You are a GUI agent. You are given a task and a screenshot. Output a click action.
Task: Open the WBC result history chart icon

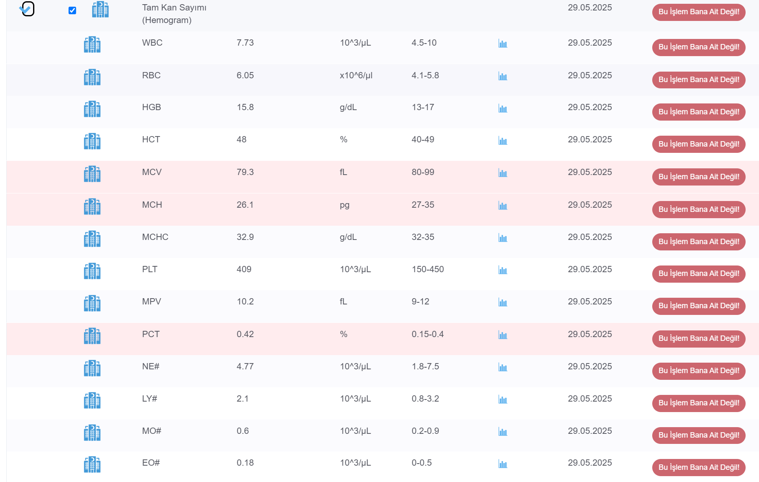503,44
